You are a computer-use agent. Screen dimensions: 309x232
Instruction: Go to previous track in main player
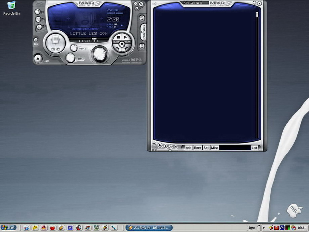(x=118, y=49)
